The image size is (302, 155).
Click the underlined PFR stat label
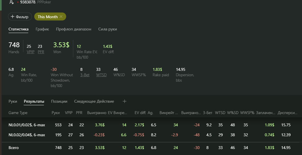click(x=41, y=52)
